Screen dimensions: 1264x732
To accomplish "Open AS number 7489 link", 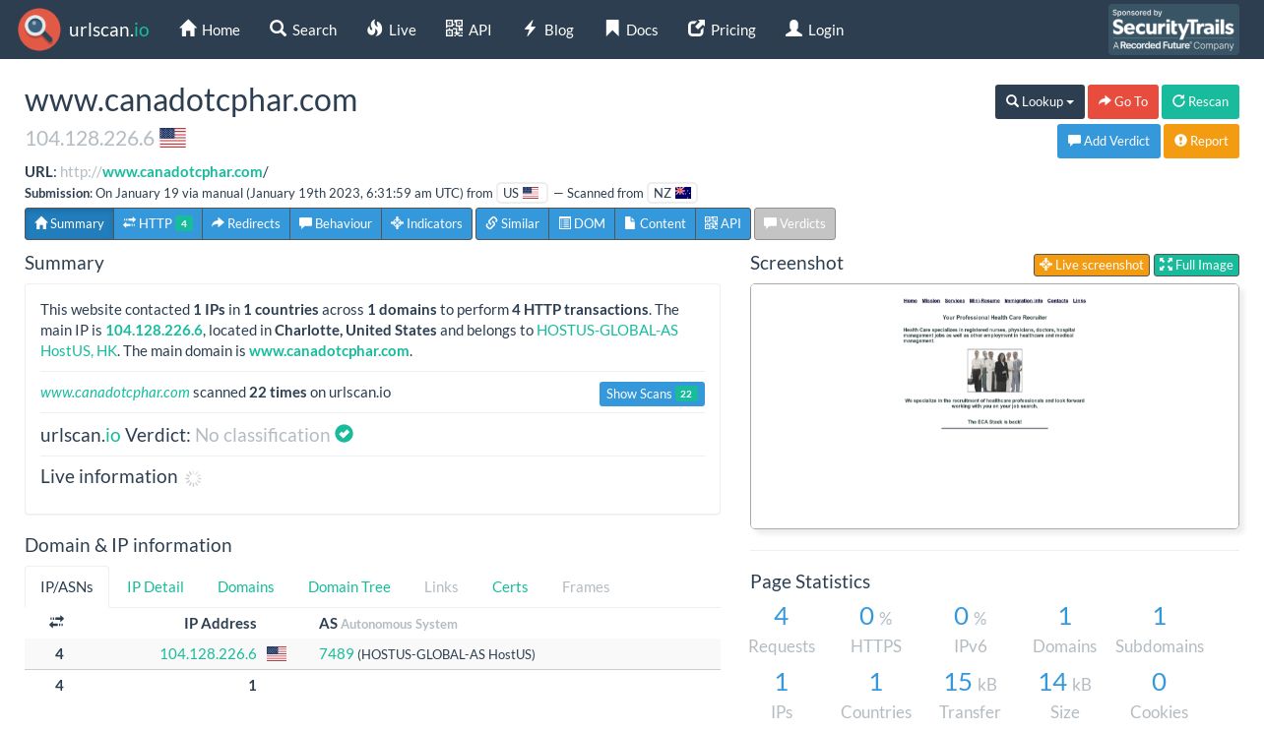I will tap(336, 653).
